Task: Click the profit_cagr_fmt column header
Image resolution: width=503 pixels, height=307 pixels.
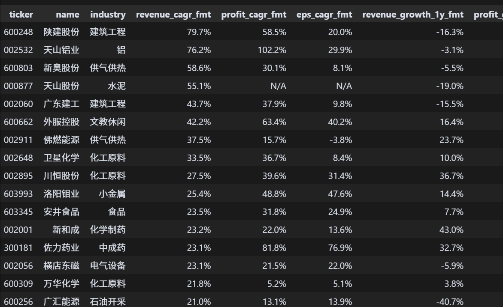Action: [254, 15]
